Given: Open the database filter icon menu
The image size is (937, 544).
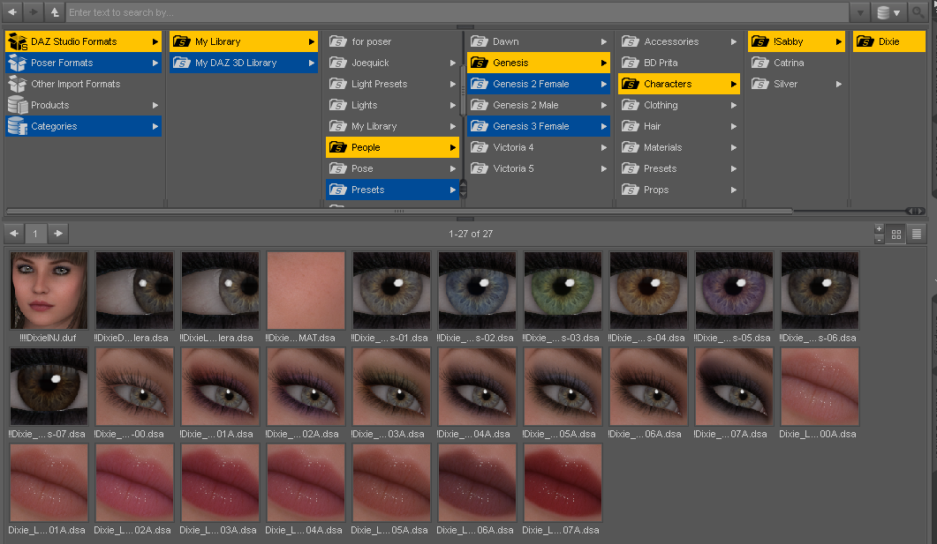Looking at the screenshot, I should [888, 12].
